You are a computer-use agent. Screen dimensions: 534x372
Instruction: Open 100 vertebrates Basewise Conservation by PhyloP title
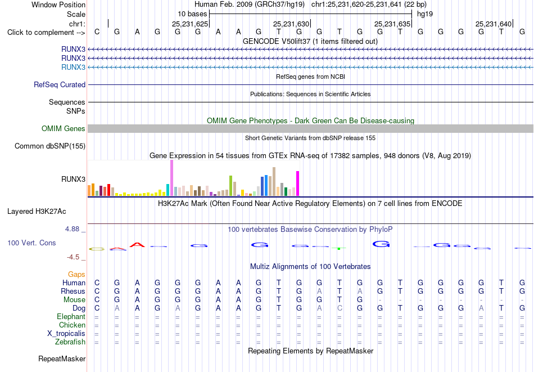tap(310, 230)
